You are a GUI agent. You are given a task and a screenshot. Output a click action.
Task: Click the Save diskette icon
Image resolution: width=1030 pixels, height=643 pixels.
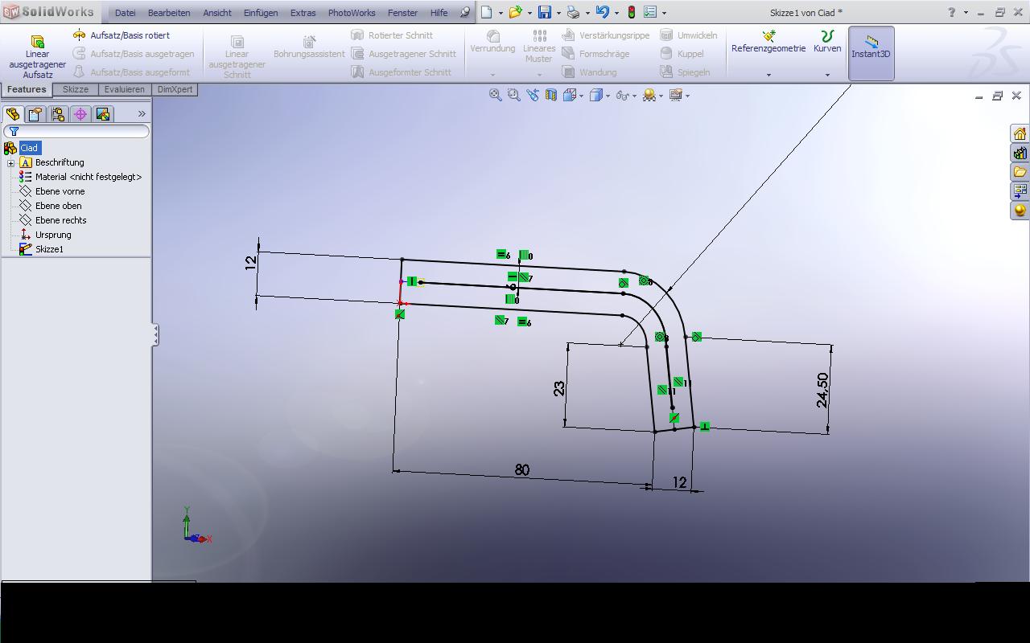click(545, 12)
